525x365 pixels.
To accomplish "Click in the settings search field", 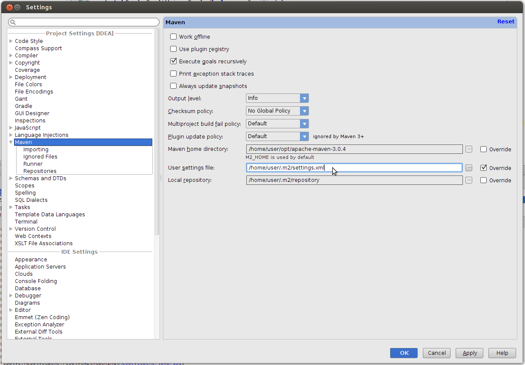I will (x=84, y=22).
